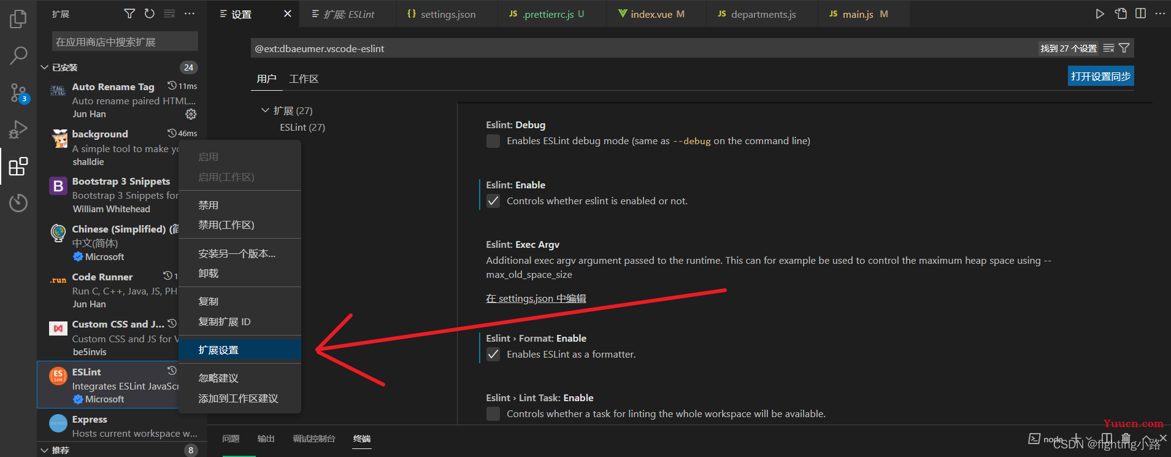Screen dimensions: 1171x457
Task: Click the Auto Rename Tag gear icon
Action: point(191,114)
